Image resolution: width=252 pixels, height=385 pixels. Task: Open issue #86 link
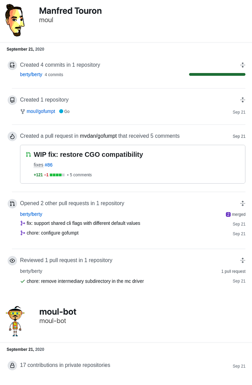pyautogui.click(x=48, y=165)
